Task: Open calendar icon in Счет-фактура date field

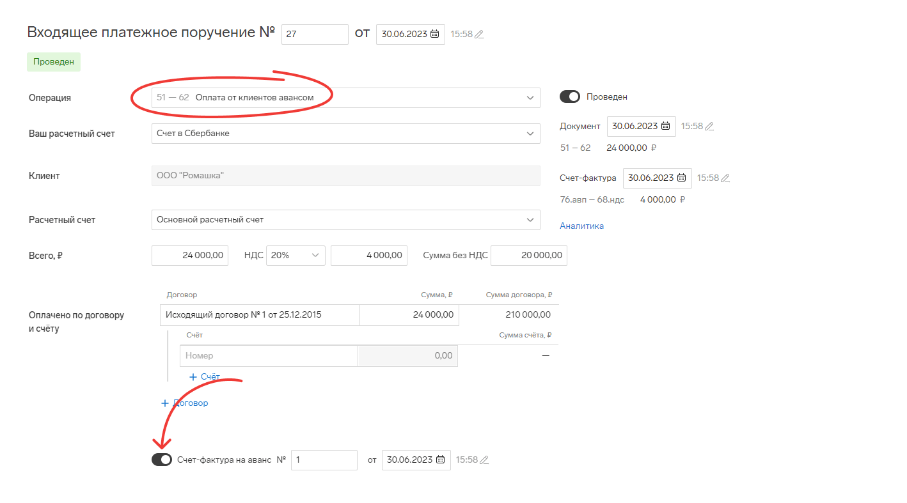Action: coord(681,178)
